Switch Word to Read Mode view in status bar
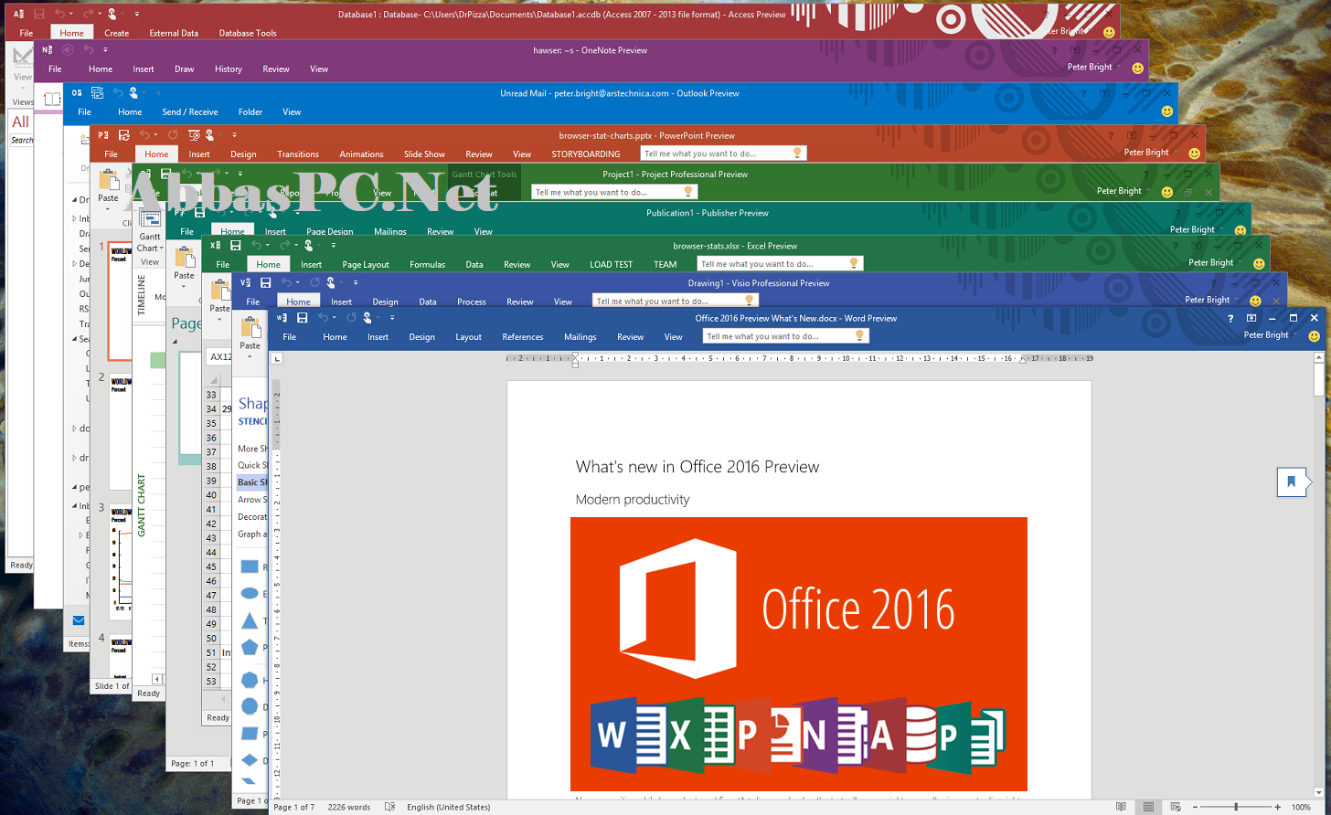The image size is (1331, 815). pos(1122,807)
